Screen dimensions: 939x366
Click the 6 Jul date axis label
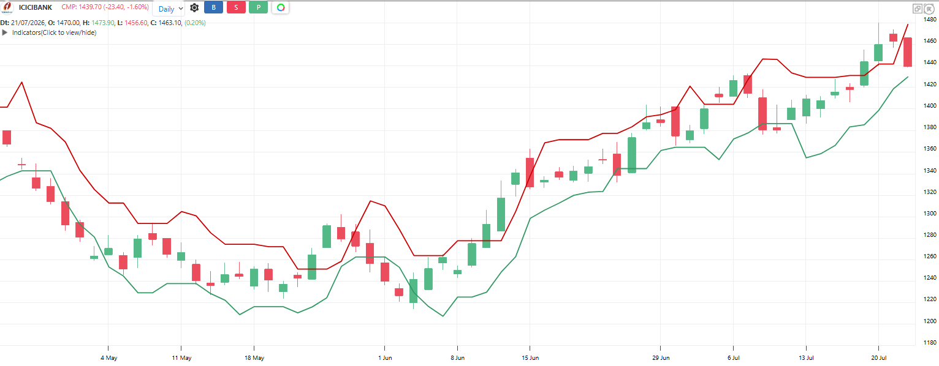click(x=733, y=357)
